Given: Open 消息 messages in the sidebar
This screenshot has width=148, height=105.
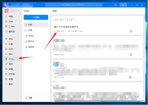Looking at the screenshot, I should 9,17.
